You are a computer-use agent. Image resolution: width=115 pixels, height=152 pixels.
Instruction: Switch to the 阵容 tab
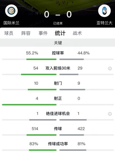[x=26, y=33]
